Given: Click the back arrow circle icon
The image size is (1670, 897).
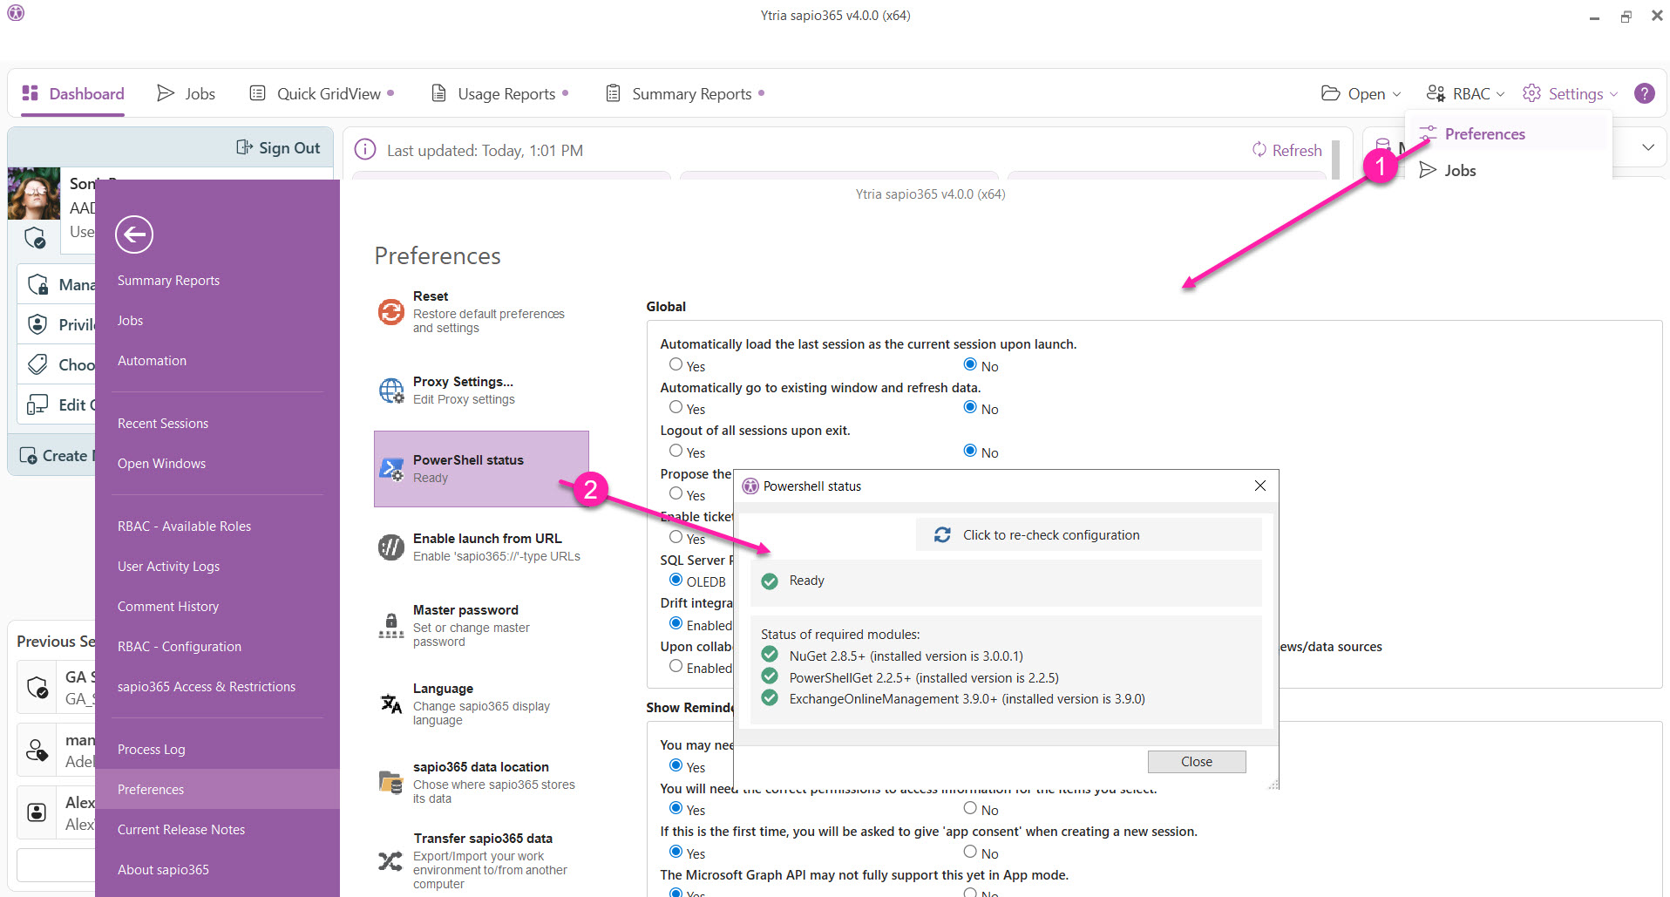Looking at the screenshot, I should [134, 234].
